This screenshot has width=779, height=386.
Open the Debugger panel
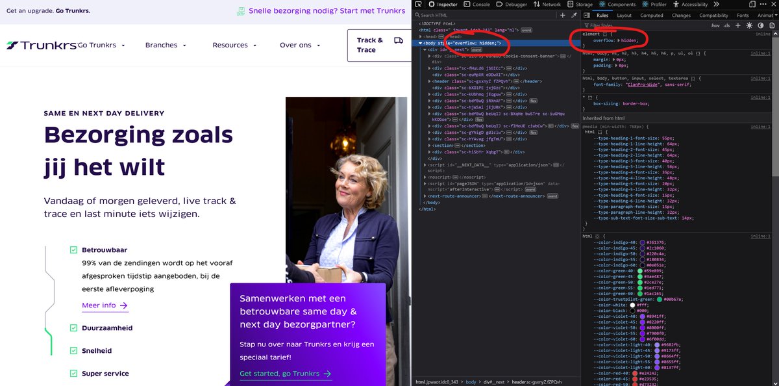point(513,5)
